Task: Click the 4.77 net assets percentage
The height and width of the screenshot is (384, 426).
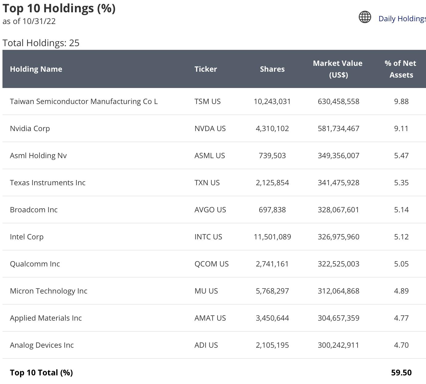Action: (401, 318)
